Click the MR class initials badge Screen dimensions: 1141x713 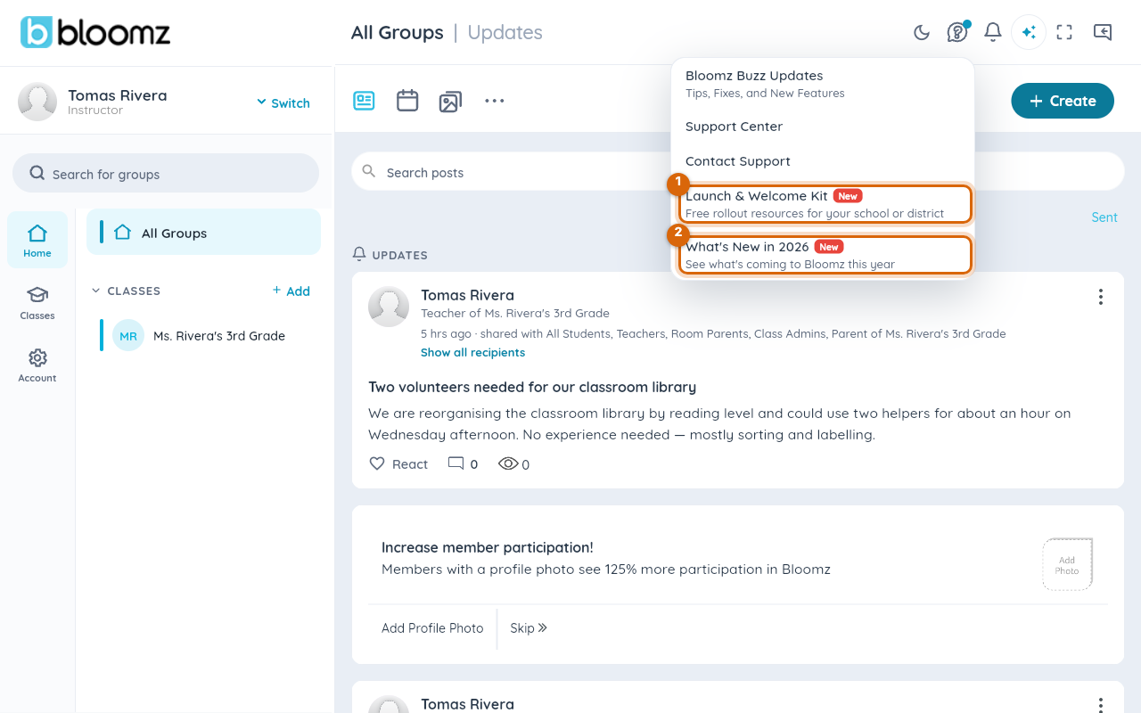(128, 336)
